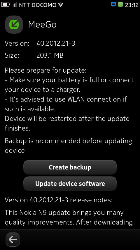Tap the back arrow icon
140x250 pixels.
coord(13,239)
